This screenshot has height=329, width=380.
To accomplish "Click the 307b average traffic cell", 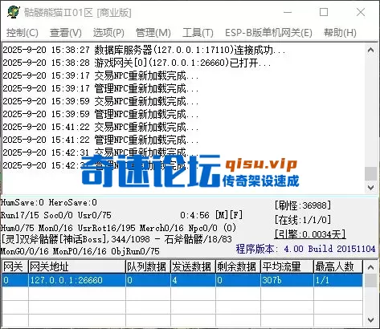I will click(x=287, y=280).
